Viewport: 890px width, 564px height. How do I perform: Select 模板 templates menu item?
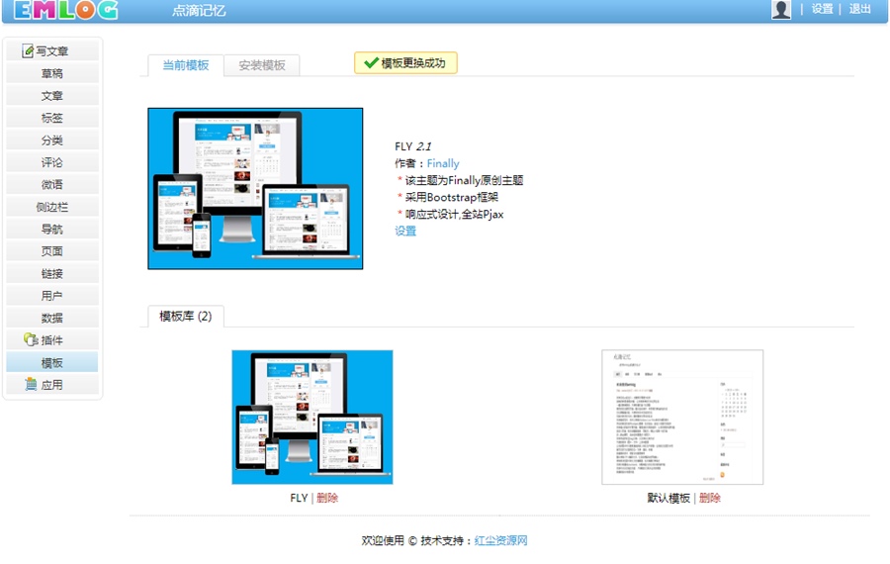(x=52, y=362)
